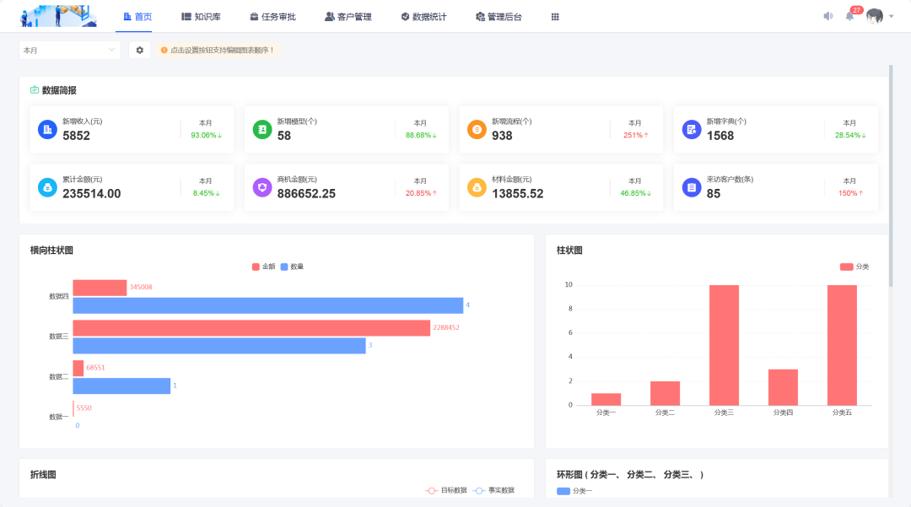The height and width of the screenshot is (507, 911).
Task: Click the cyan 累计金额 card icon
Action: pos(46,186)
